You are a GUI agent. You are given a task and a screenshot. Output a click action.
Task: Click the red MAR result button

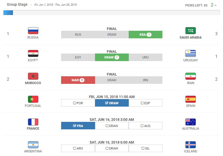tap(78, 80)
